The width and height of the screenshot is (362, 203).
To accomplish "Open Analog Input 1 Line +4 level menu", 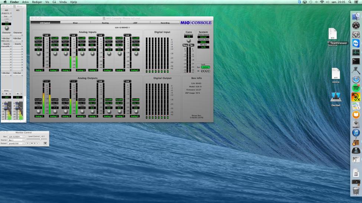I will [x=38, y=45].
